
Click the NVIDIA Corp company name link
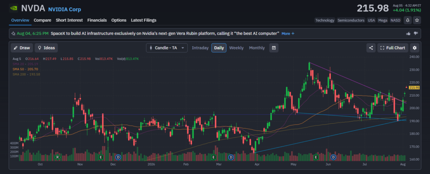coord(65,9)
